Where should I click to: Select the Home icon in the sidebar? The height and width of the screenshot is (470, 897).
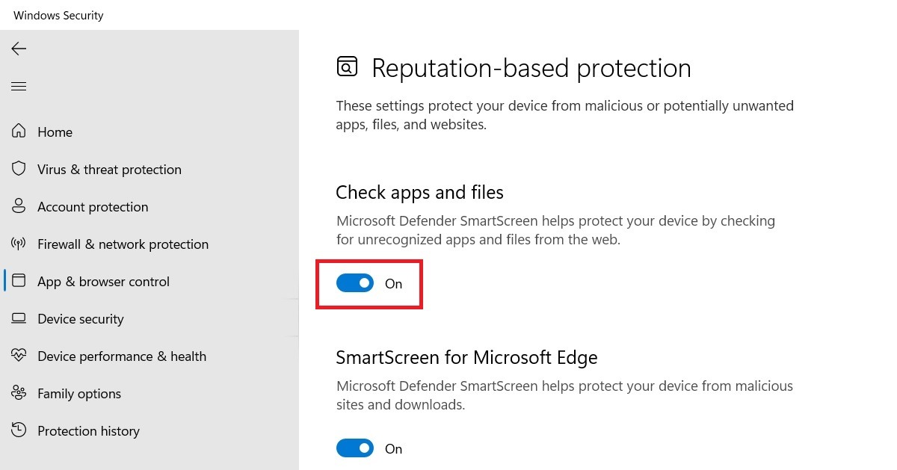(x=19, y=132)
